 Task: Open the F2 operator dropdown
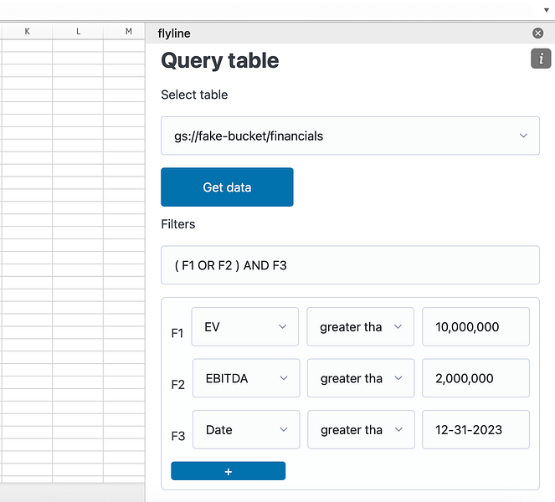point(360,378)
